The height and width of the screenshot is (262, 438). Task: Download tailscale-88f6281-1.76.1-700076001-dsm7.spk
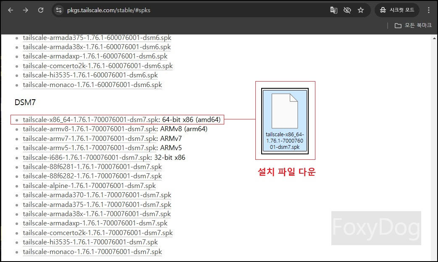(92, 167)
